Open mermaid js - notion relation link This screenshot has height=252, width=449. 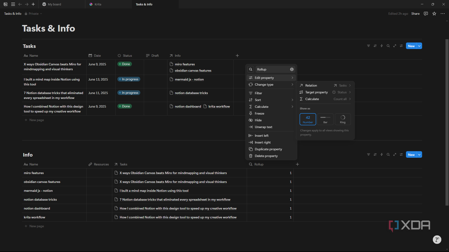click(x=186, y=79)
